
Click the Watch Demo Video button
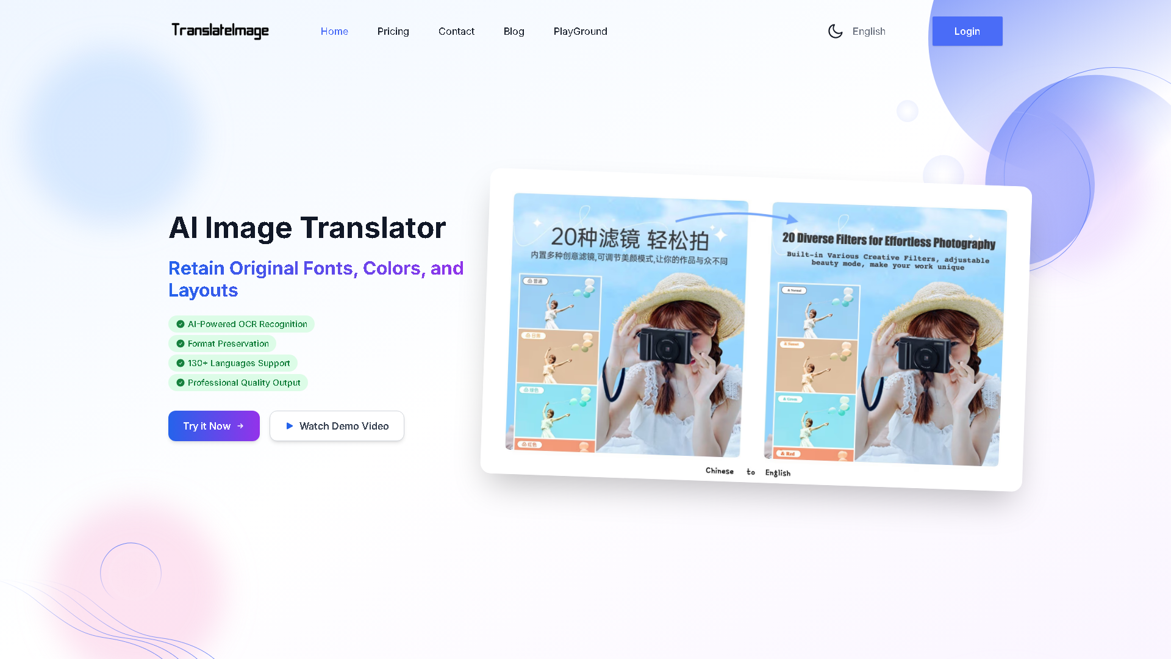click(x=337, y=426)
